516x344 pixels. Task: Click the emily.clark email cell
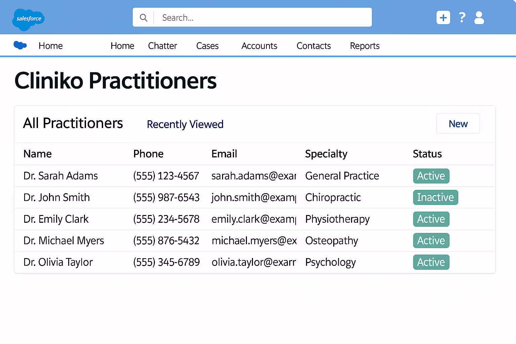click(254, 219)
